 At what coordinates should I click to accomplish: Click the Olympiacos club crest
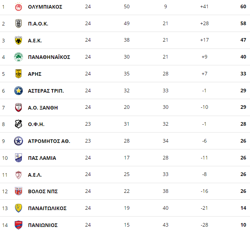(18, 7)
